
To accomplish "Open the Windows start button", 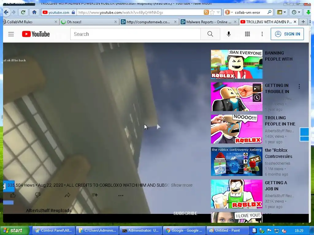I will click(15, 230).
